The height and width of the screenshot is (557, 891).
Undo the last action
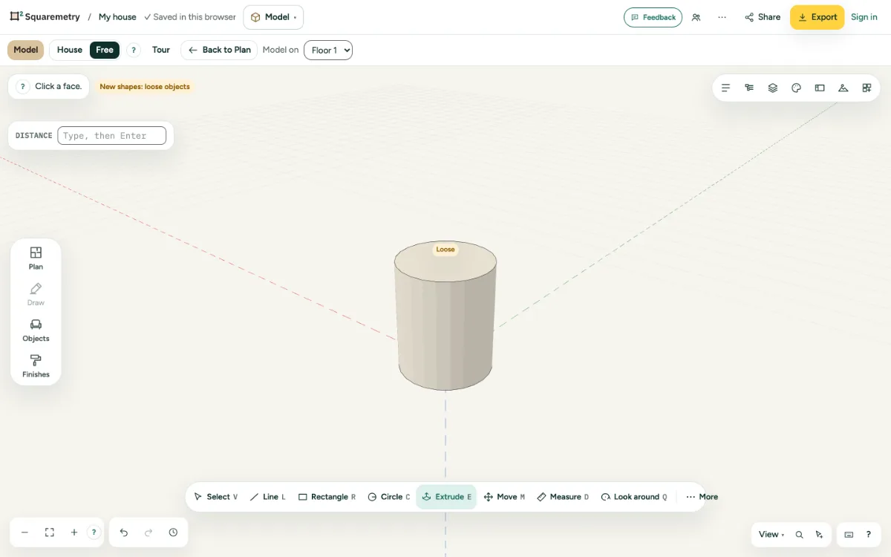[x=124, y=532]
